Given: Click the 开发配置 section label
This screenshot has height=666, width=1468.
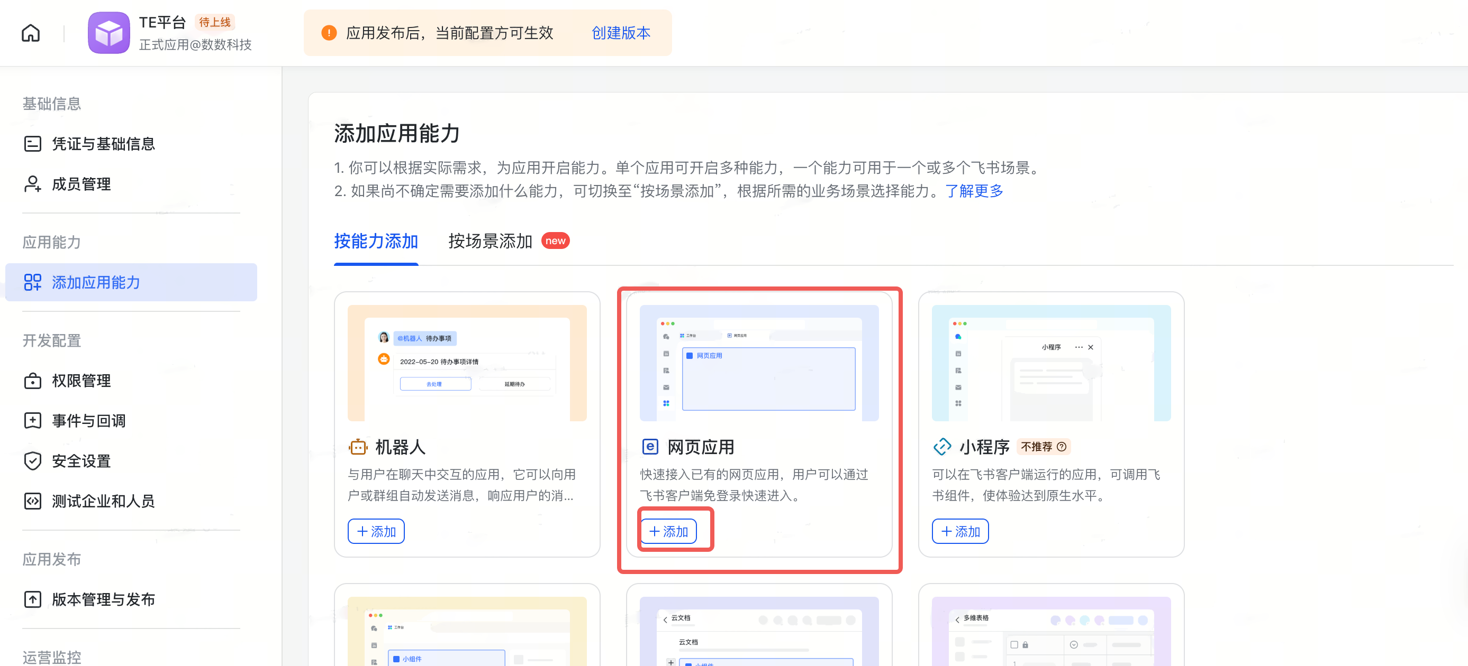Looking at the screenshot, I should pos(51,341).
